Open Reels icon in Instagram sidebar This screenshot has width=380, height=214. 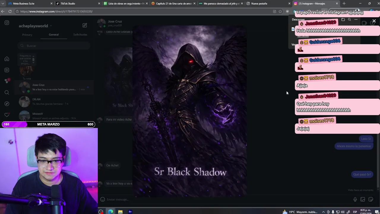coord(7,70)
